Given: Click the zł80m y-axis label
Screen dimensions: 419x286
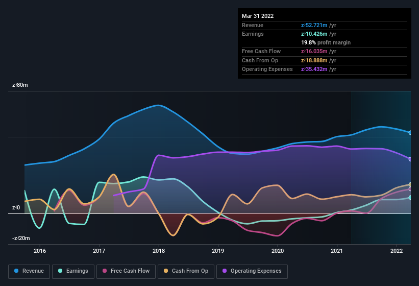Looking at the screenshot, I should pyautogui.click(x=20, y=85).
